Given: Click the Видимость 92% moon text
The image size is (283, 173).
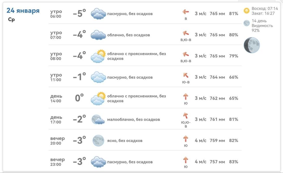Looking at the screenshot, I should (x=262, y=28).
